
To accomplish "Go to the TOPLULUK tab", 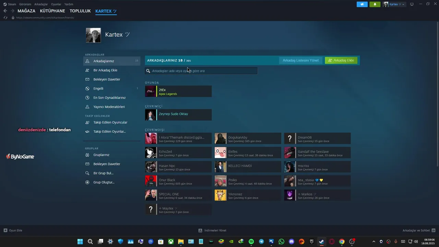I will [80, 11].
